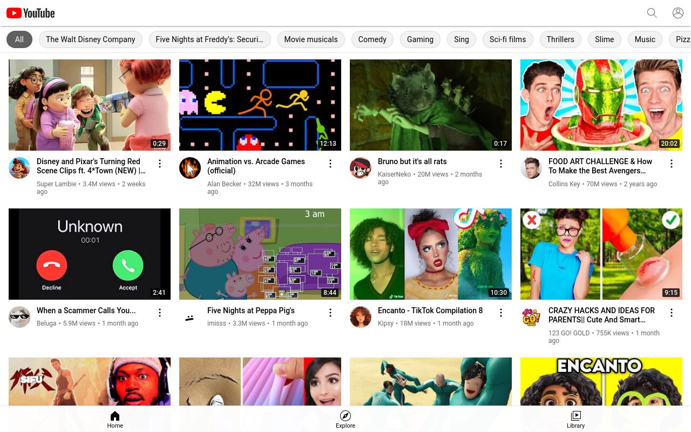Click the YouTube logo

tap(31, 13)
